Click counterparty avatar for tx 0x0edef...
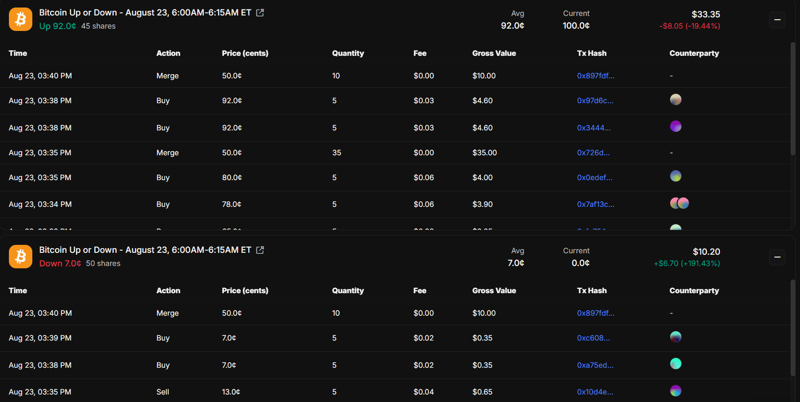This screenshot has height=402, width=800. click(x=676, y=176)
